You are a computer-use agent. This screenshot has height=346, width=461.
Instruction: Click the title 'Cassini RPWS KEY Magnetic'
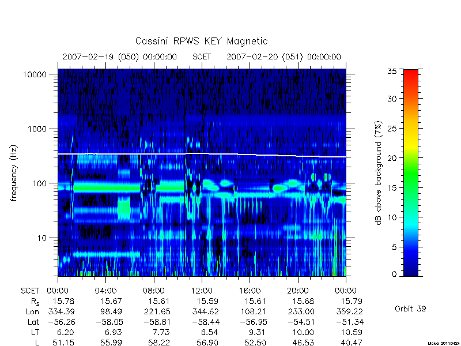[x=201, y=41]
